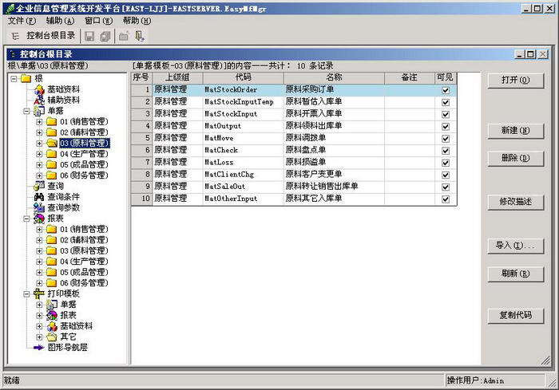The image size is (559, 390).
Task: Collapse the 单据 tree node
Action: [27, 111]
